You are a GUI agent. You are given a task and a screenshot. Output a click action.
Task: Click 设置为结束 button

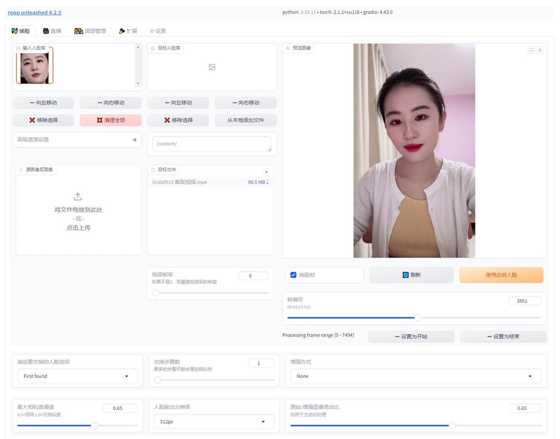click(503, 336)
